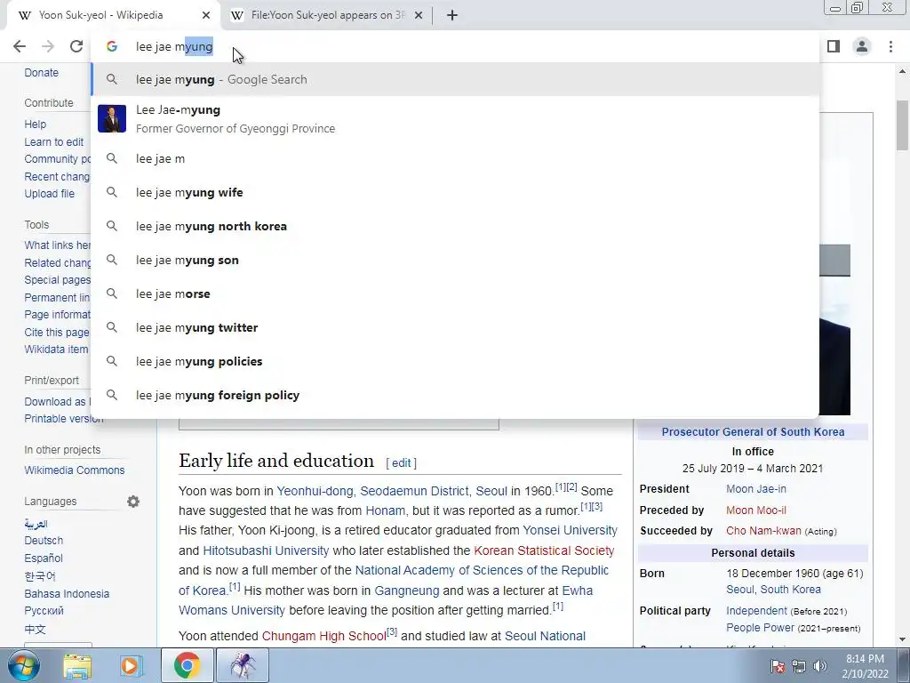This screenshot has height=683, width=910.
Task: Open the Upload file link
Action: click(x=50, y=193)
